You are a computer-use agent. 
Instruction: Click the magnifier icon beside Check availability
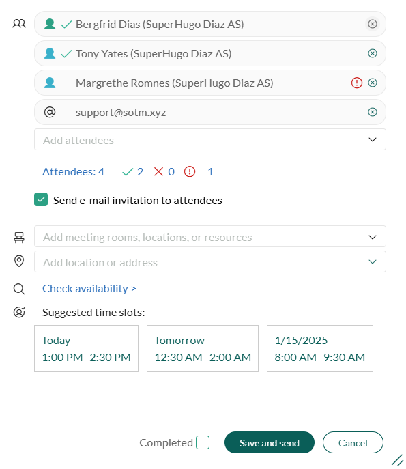click(x=19, y=289)
